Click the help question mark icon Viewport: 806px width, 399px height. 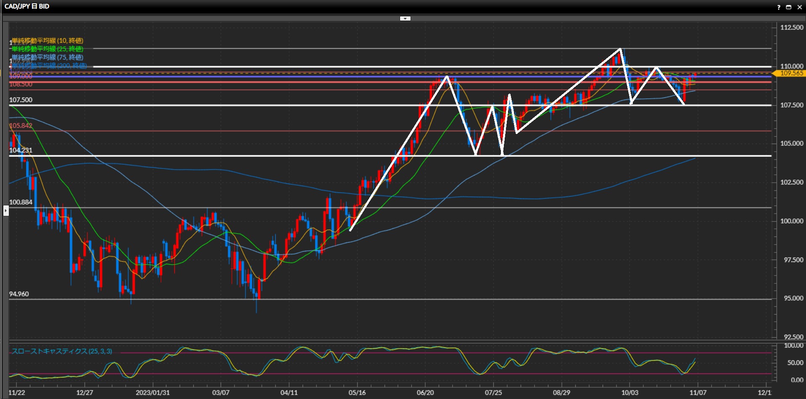(779, 7)
